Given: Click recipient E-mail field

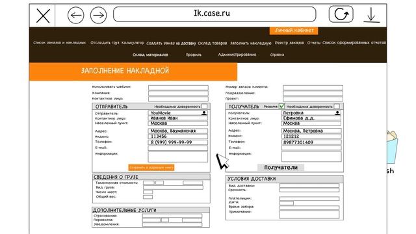Looking at the screenshot, I should coord(311,148).
